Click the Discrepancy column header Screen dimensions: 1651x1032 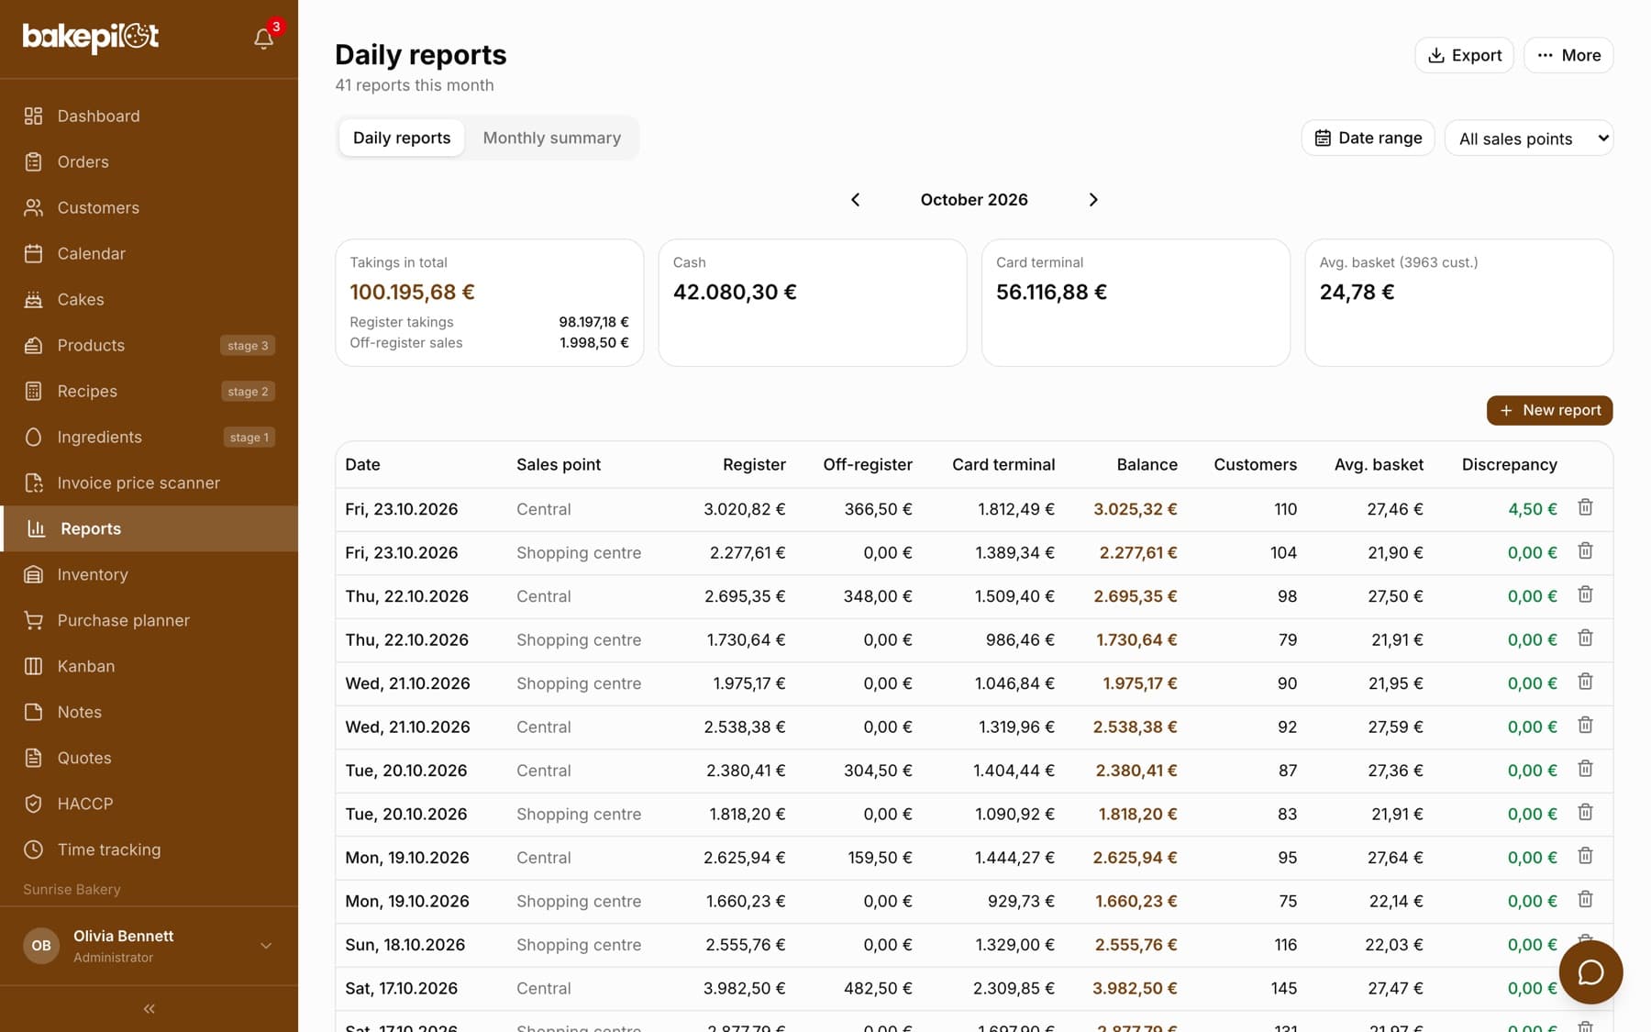[1509, 464]
